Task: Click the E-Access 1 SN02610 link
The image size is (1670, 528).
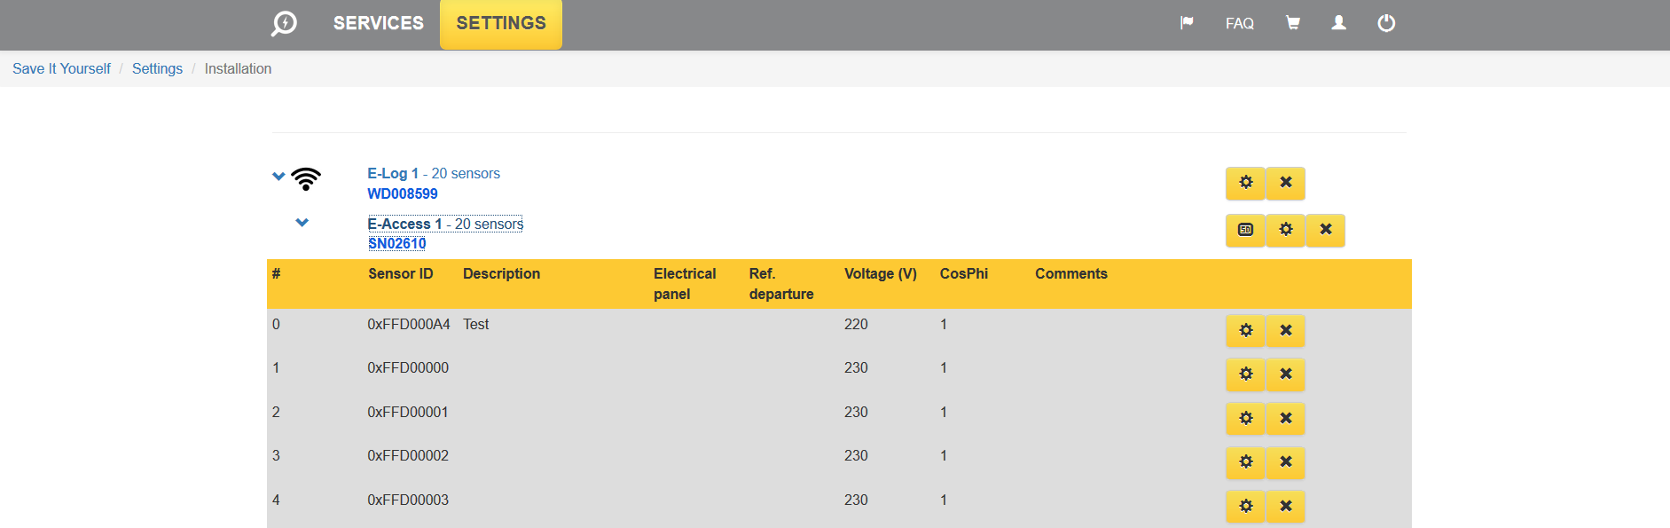Action: (x=397, y=243)
